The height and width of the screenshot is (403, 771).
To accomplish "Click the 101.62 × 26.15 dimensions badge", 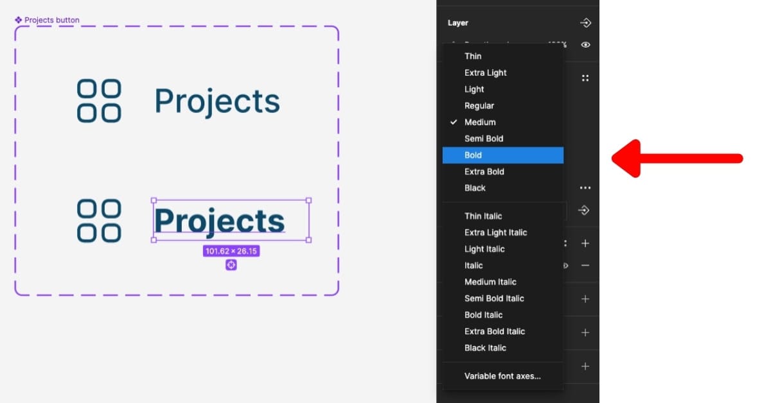I will click(x=232, y=250).
